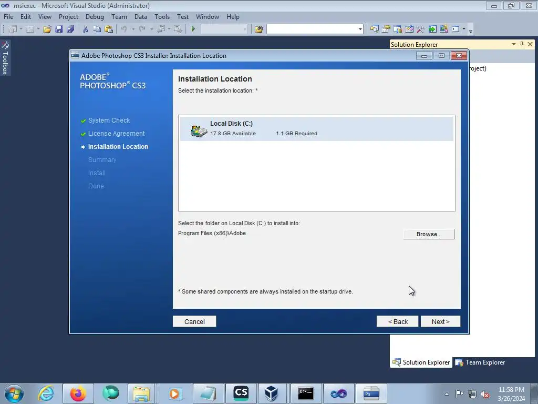
Task: Click Redo arrow icon in toolbar
Action: click(142, 29)
